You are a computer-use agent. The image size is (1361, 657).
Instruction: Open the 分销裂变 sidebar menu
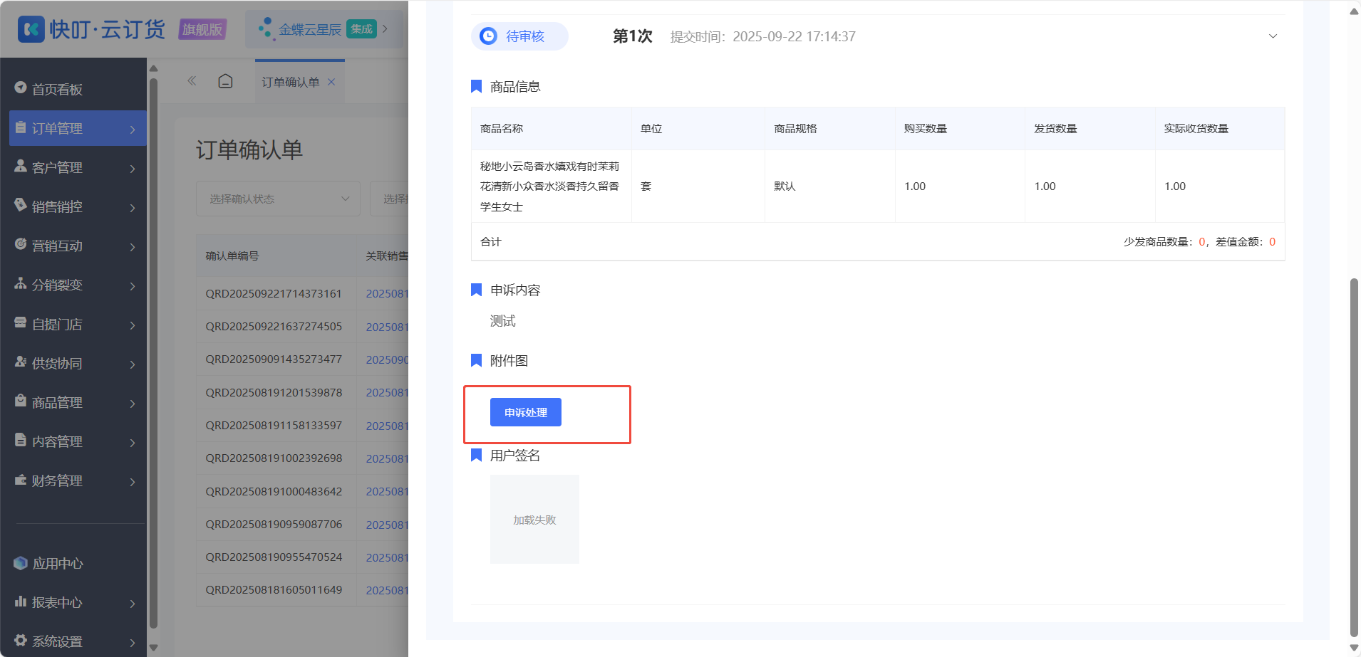click(78, 285)
